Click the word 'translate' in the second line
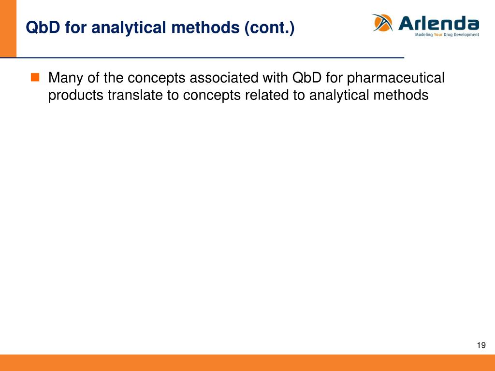This screenshot has width=495, height=371. coord(135,95)
